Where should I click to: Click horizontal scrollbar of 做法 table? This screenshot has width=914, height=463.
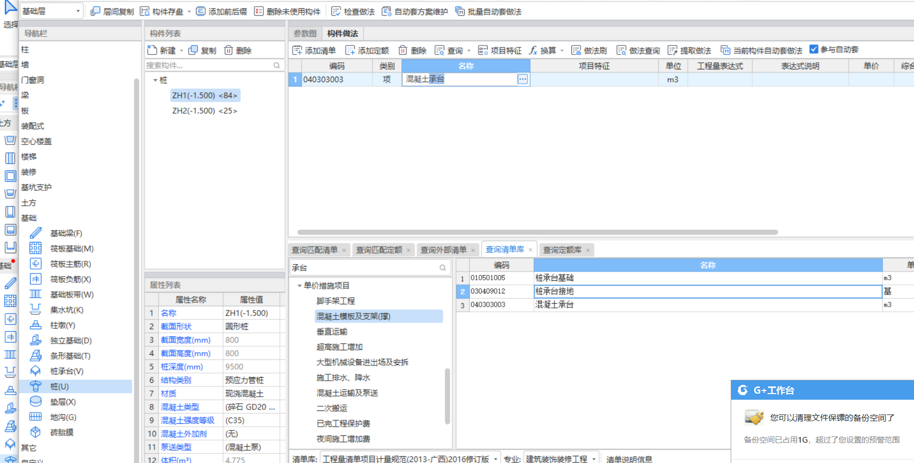(x=538, y=232)
